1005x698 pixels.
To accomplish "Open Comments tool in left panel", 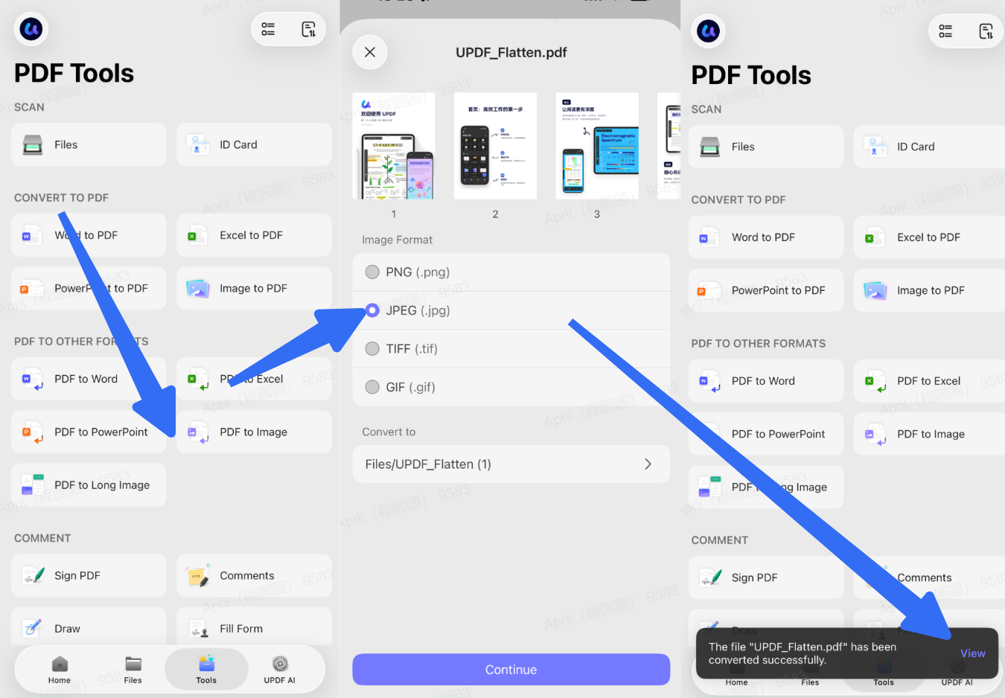I will click(x=254, y=575).
